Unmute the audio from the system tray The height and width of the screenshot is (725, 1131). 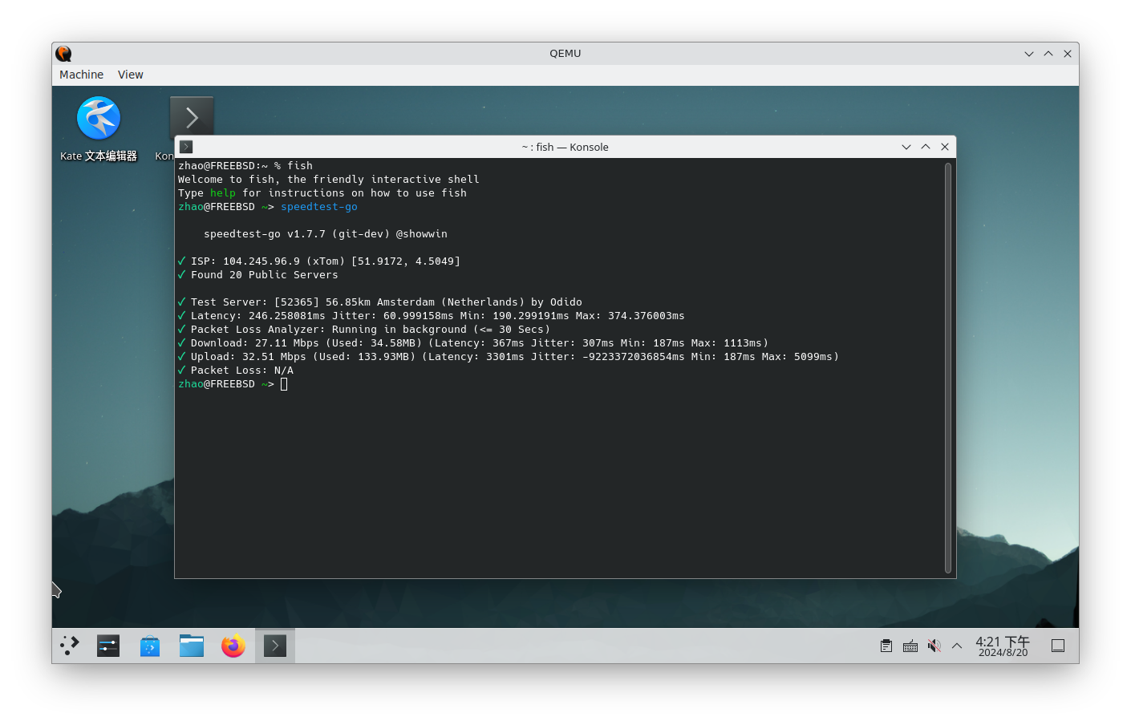click(934, 646)
